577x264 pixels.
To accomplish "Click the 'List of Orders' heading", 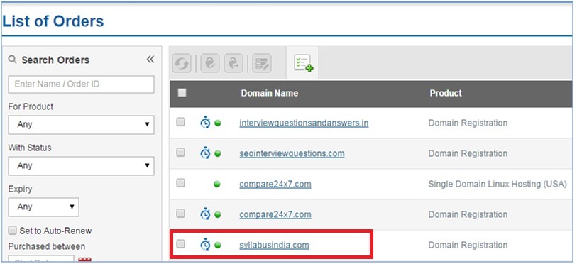I will click(53, 21).
